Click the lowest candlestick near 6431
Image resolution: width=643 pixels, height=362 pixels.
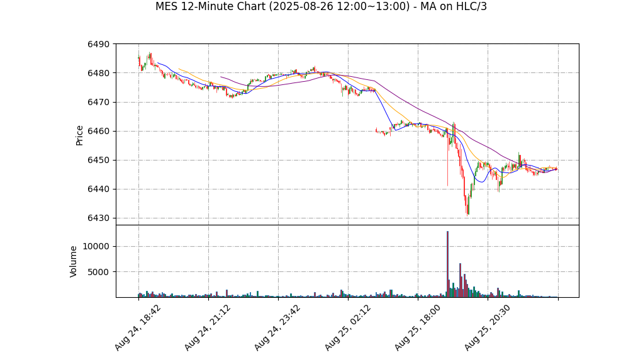pos(468,207)
